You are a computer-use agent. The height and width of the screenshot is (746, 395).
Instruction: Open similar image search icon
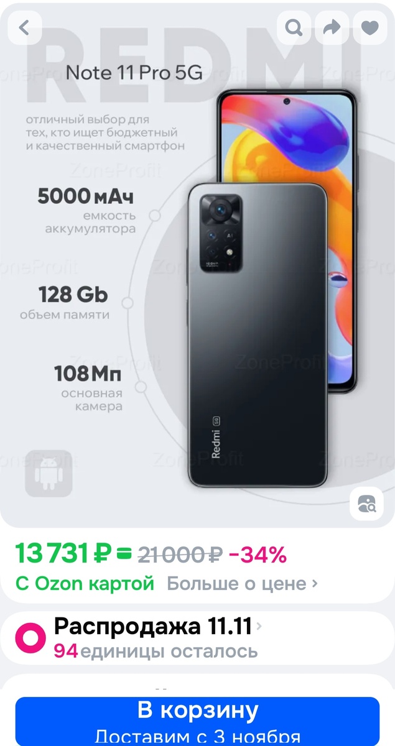coord(367,503)
